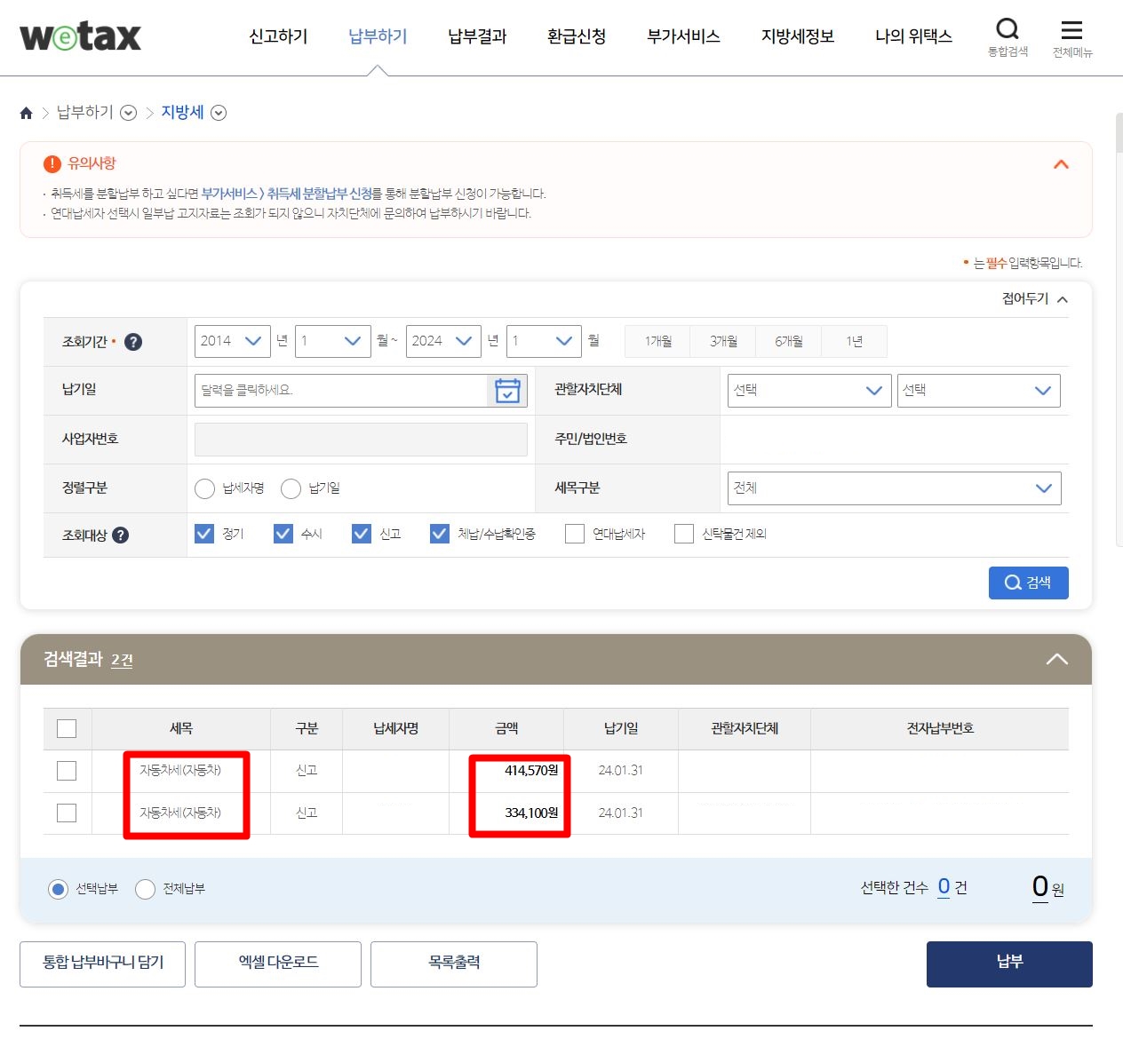The height and width of the screenshot is (1039, 1123).
Task: Expand the 납부하기 breadcrumb dropdown
Action: [129, 113]
